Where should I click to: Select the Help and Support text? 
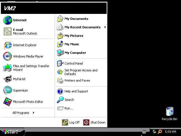pos(76,91)
